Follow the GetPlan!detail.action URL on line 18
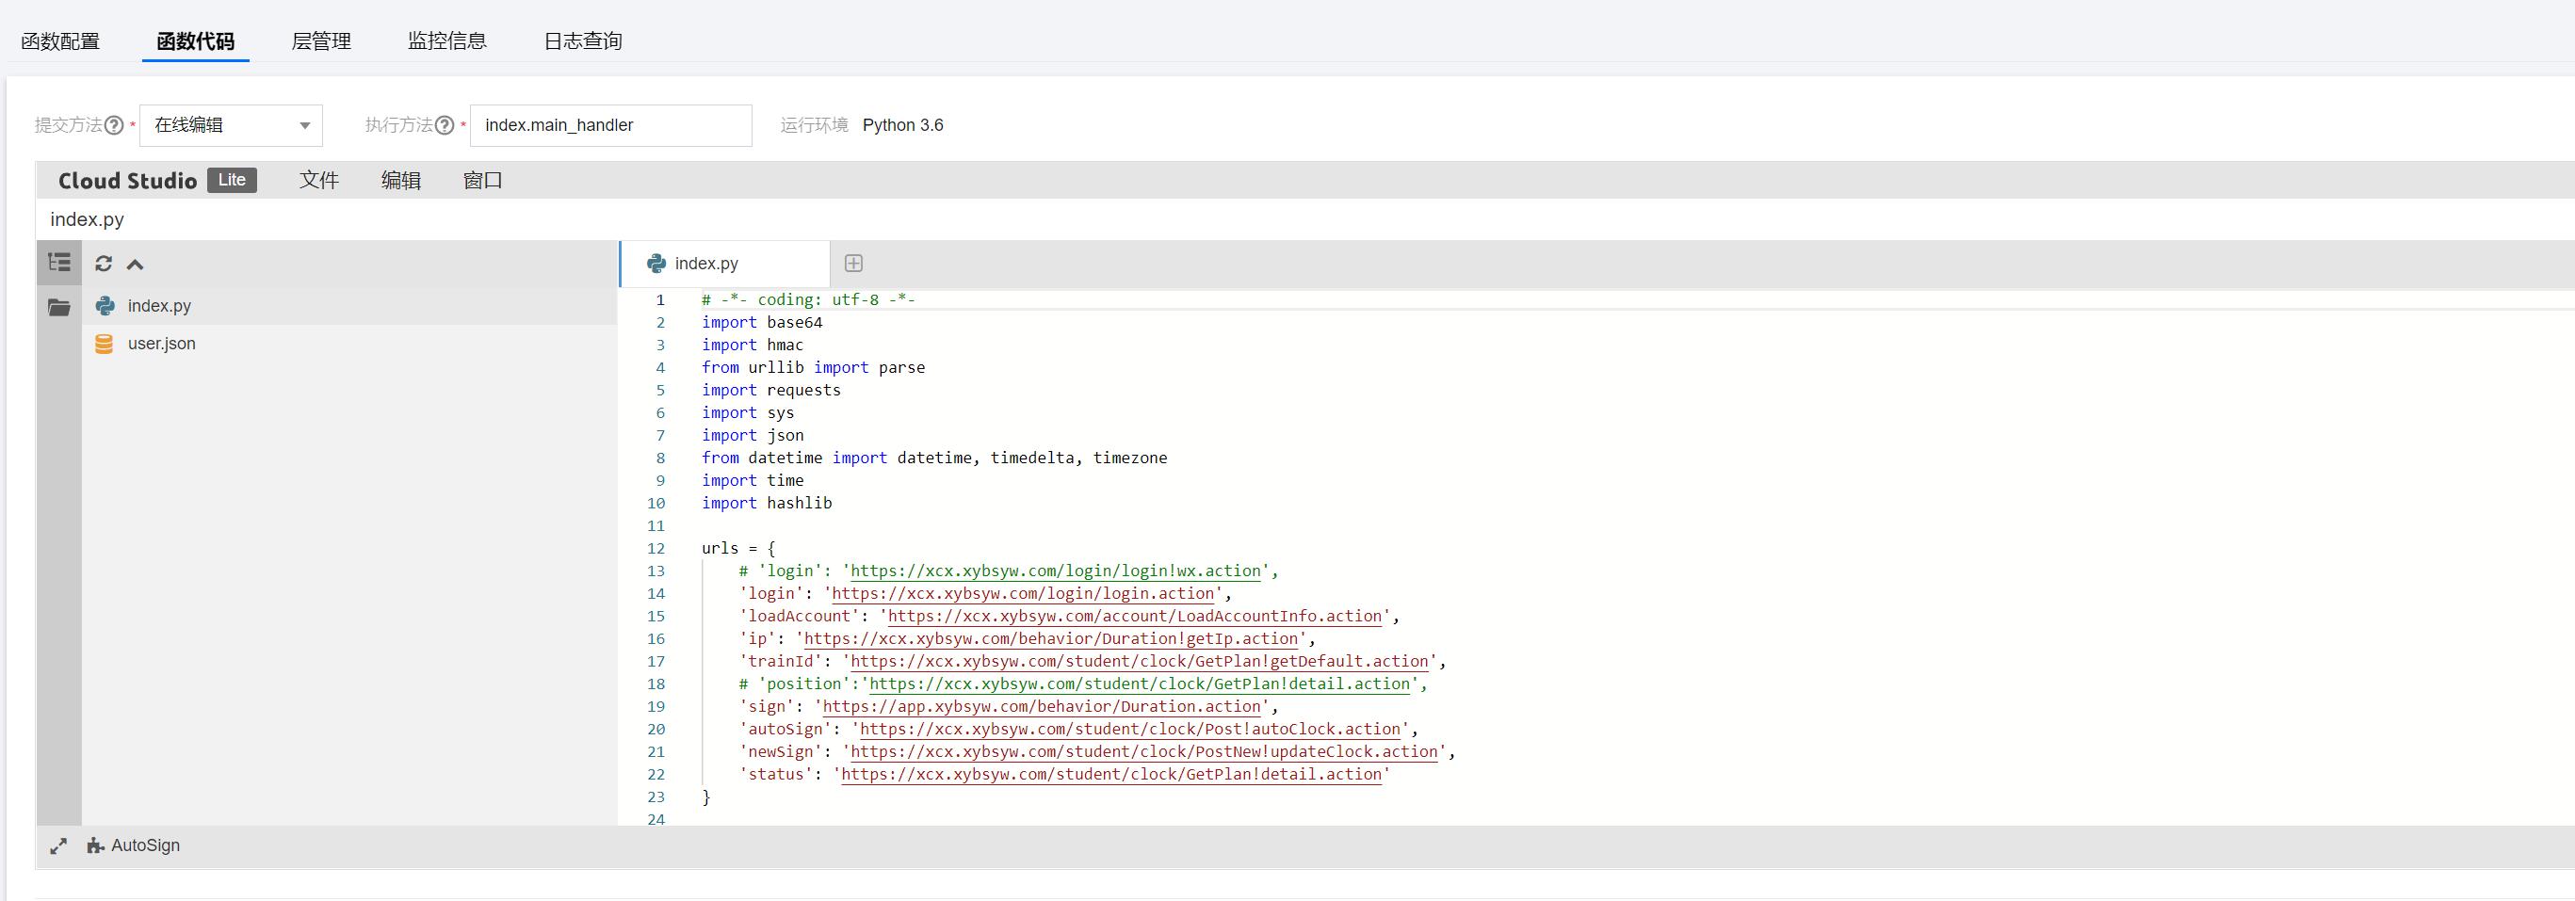 (x=1140, y=684)
